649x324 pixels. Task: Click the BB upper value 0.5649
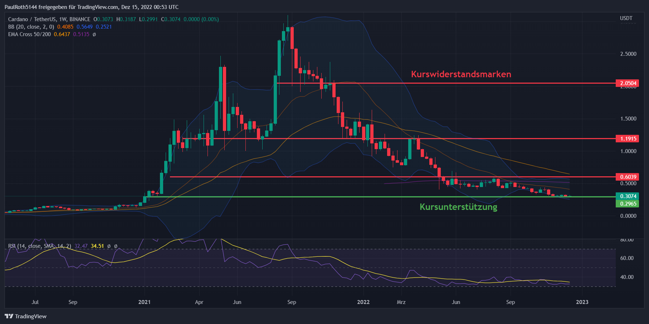pos(84,27)
